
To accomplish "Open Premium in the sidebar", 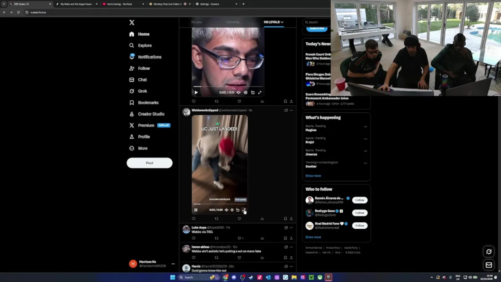I will click(x=149, y=125).
